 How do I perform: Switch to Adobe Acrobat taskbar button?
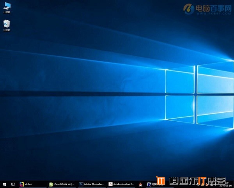[121, 184]
